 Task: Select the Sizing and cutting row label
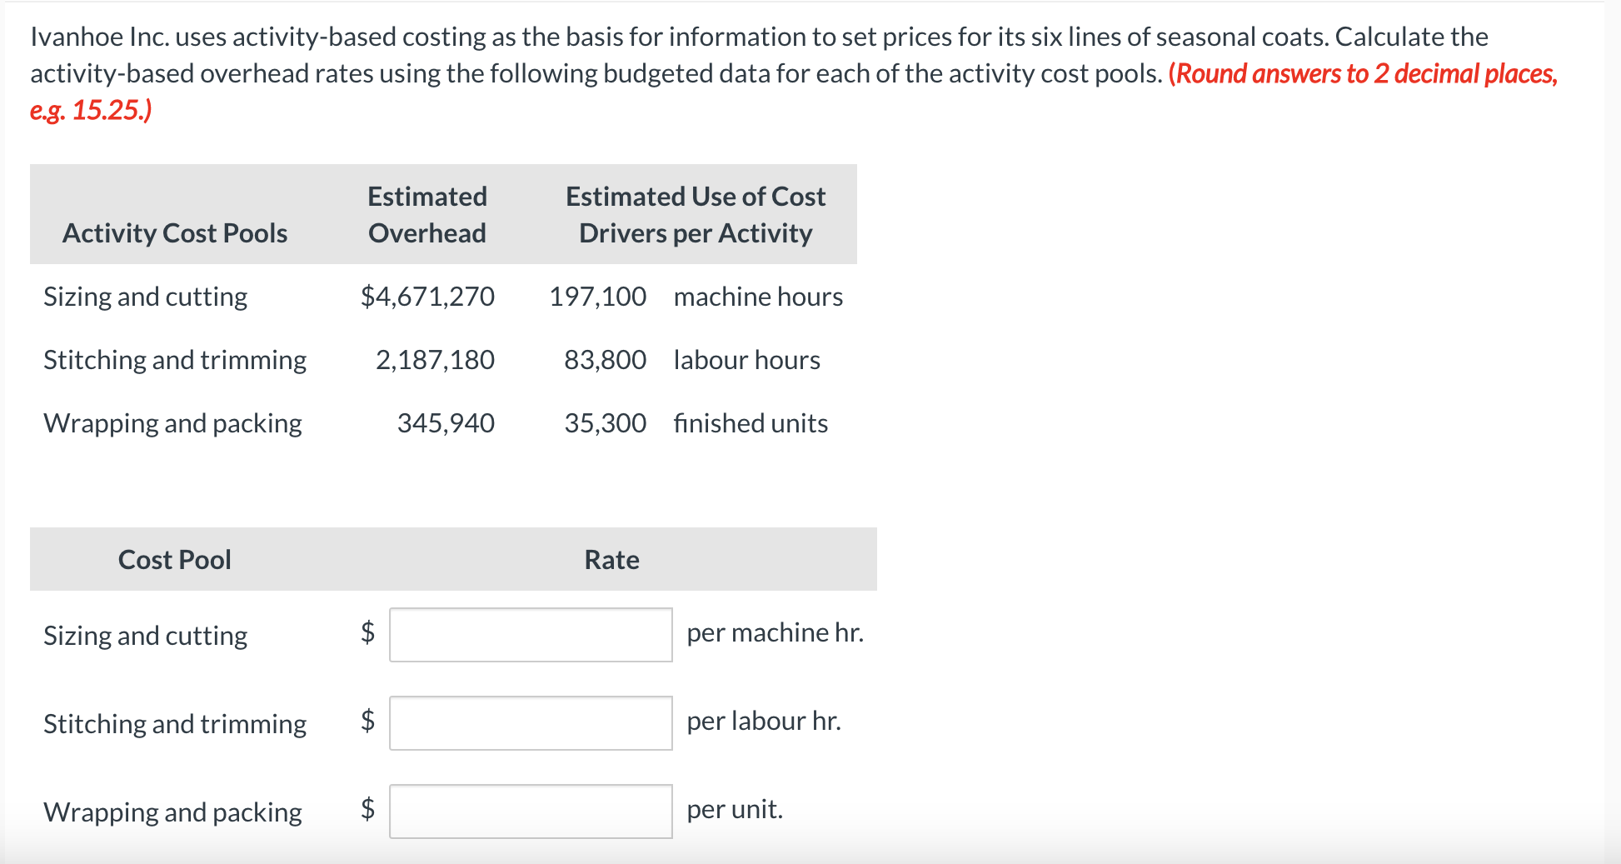(145, 297)
